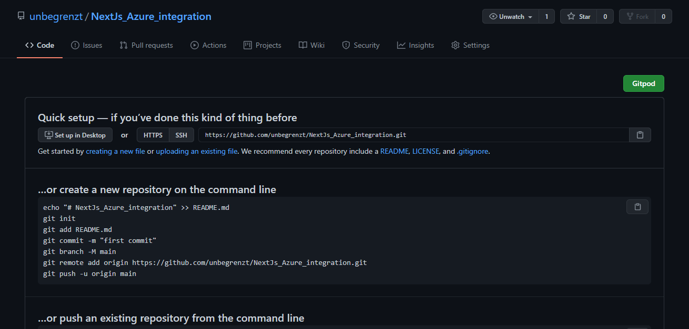The image size is (689, 329).
Task: Click the 'git add README.md' command line
Action: coord(77,229)
